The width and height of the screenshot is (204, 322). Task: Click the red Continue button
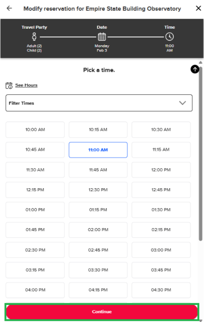point(102,311)
